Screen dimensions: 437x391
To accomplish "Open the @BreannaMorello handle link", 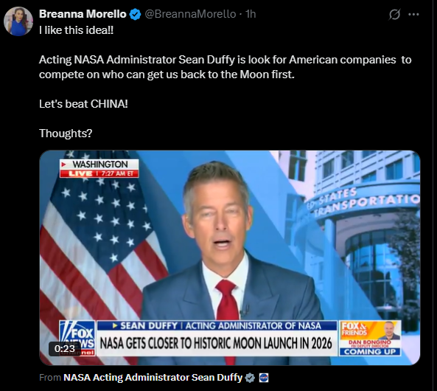I will coord(190,14).
